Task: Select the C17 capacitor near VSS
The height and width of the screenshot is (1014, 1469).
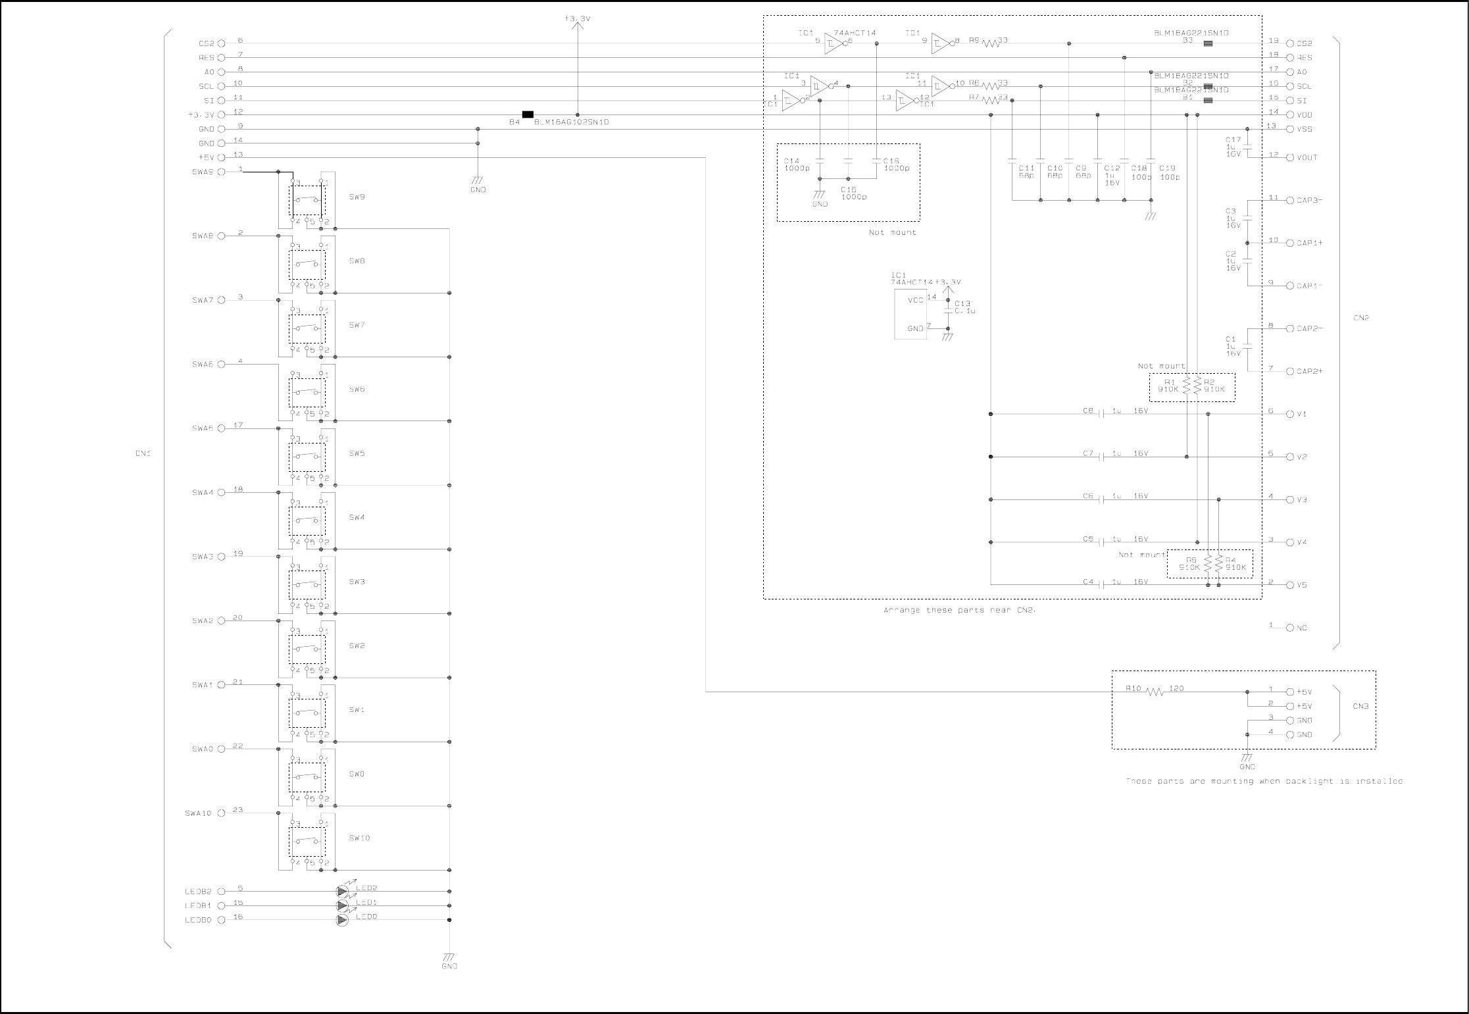Action: click(1247, 145)
